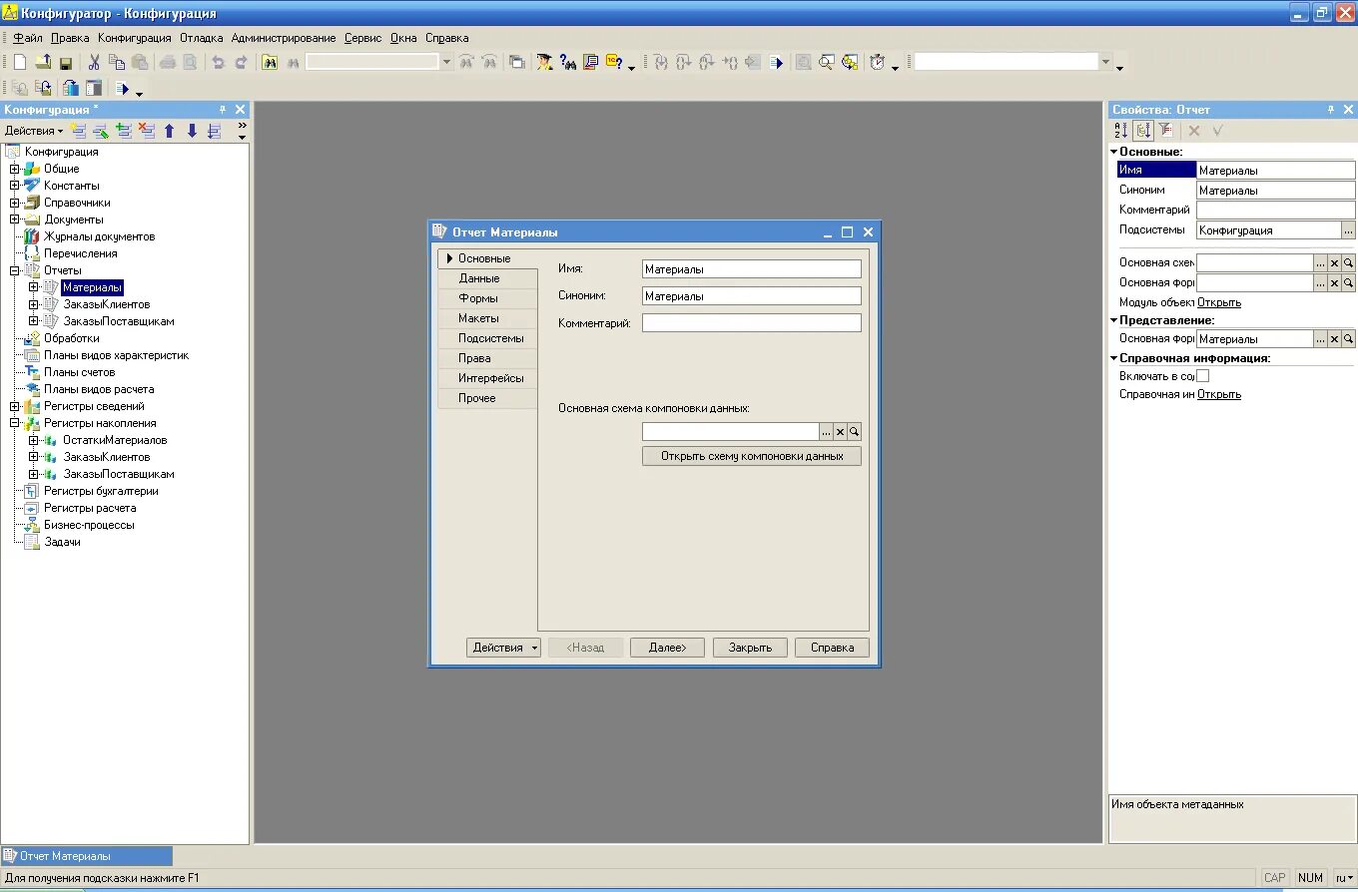
Task: Open the Администрирование menu
Action: (284, 38)
